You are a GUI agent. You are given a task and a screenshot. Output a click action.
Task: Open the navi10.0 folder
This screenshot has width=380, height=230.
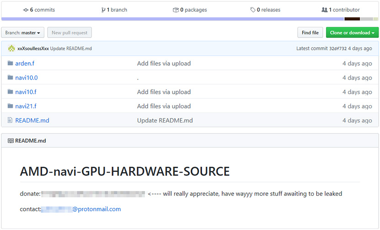point(27,78)
